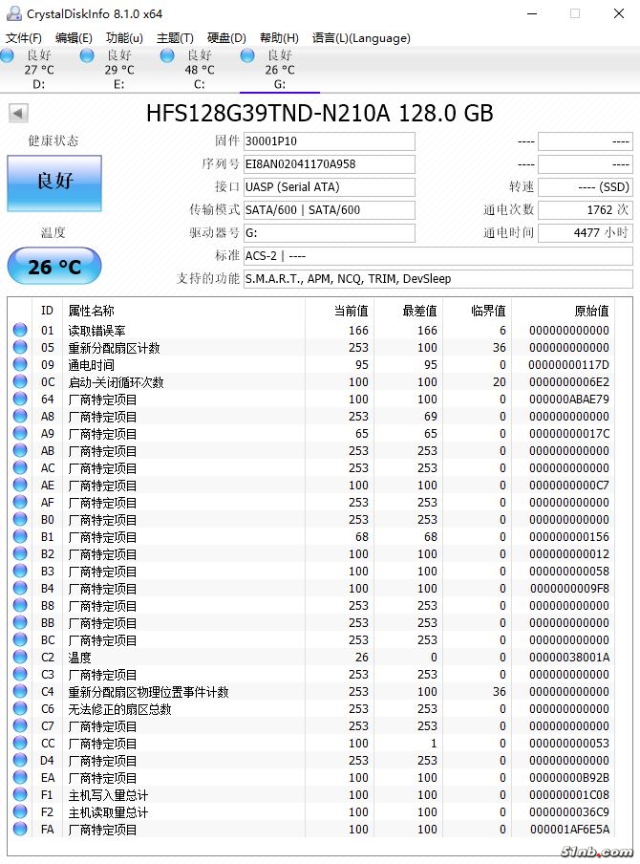Image resolution: width=640 pixels, height=864 pixels.
Task: Open the 编辑(E) menu
Action: pos(74,38)
